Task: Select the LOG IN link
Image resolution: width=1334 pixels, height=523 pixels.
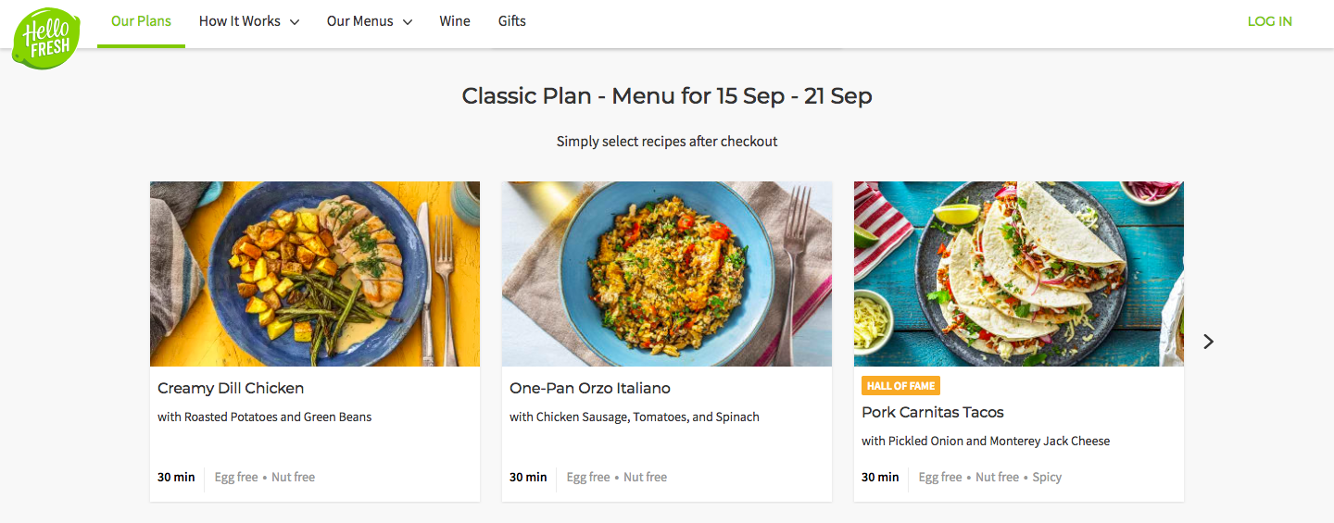Action: point(1269,21)
